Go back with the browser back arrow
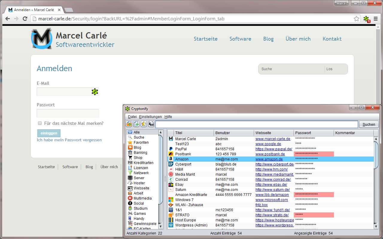The width and height of the screenshot is (383, 239). pyautogui.click(x=7, y=19)
